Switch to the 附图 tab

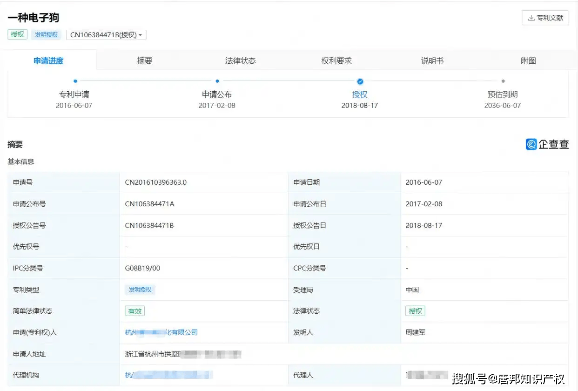tap(528, 60)
